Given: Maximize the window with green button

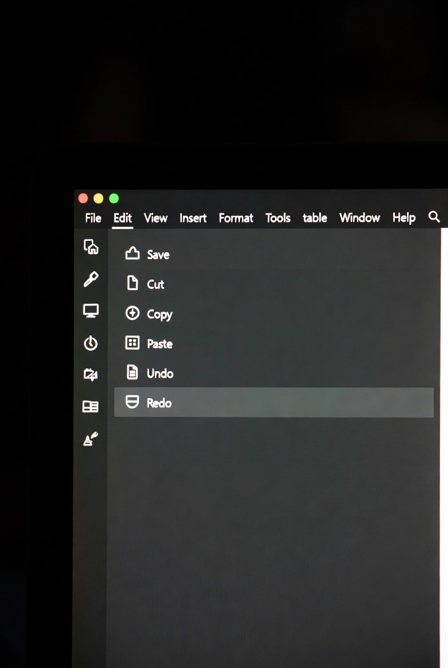Looking at the screenshot, I should tap(114, 198).
